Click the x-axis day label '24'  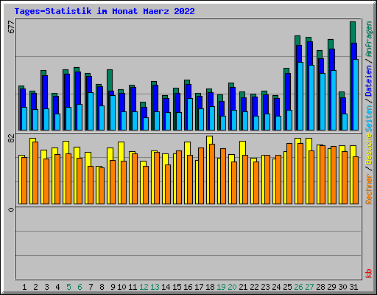[x=276, y=287]
